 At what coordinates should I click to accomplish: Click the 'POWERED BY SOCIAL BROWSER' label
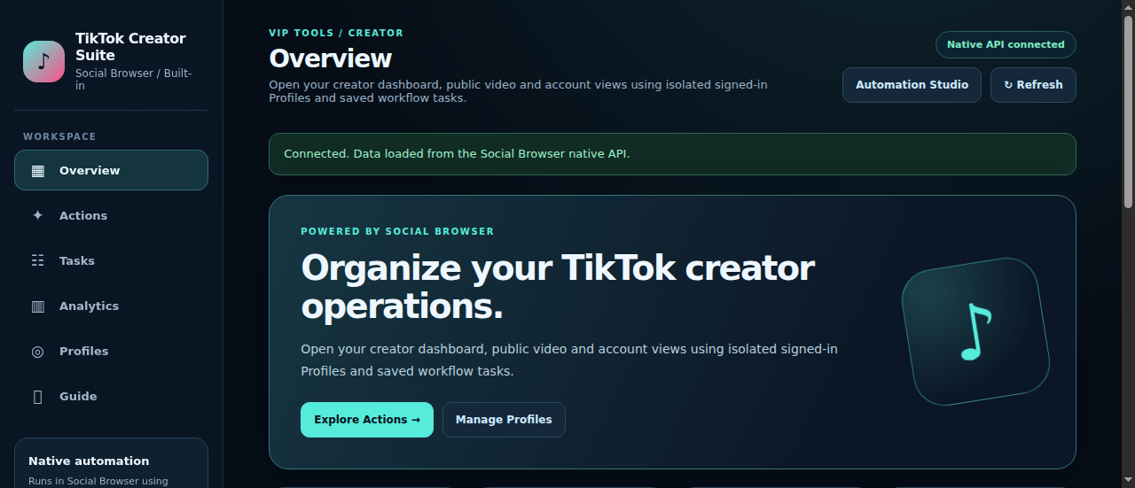coord(397,231)
